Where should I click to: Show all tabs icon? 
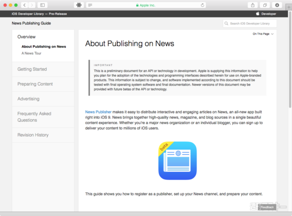(265, 5)
